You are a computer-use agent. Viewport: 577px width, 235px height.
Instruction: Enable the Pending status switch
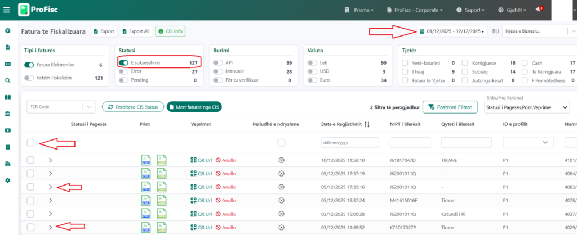point(123,80)
